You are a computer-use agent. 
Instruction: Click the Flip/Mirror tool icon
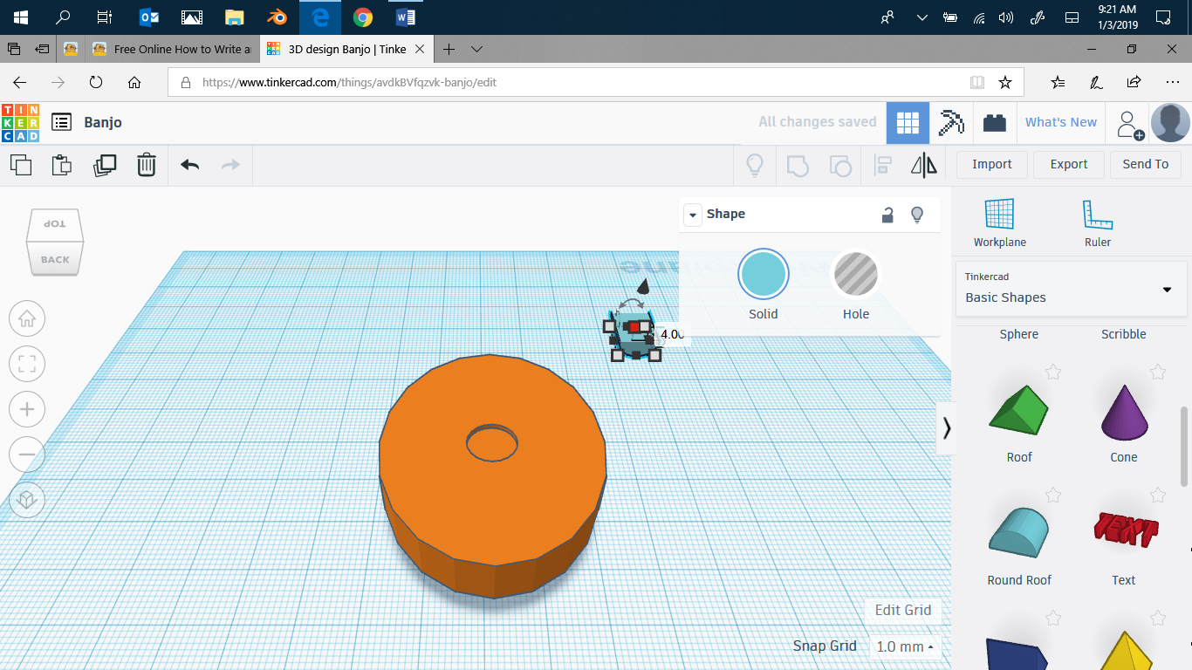pos(924,164)
